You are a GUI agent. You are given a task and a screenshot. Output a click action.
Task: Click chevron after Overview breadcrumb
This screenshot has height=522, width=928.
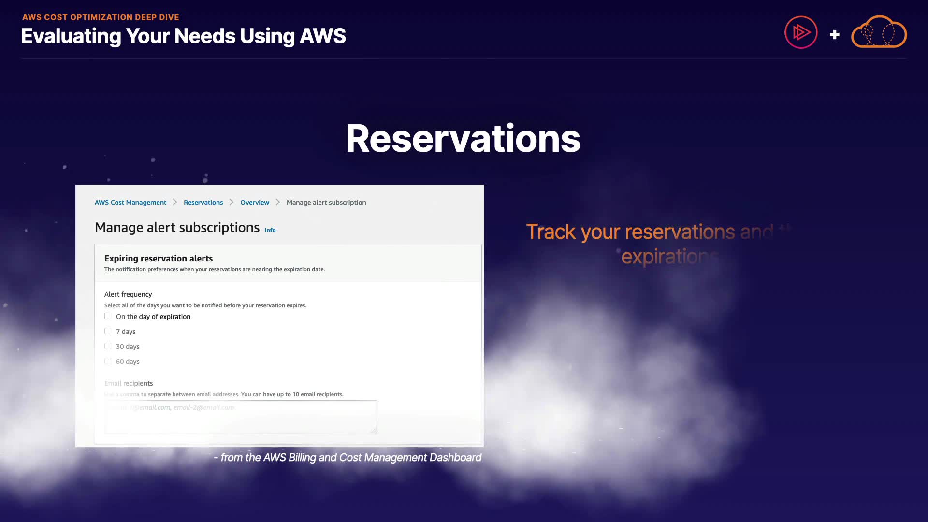click(x=278, y=202)
